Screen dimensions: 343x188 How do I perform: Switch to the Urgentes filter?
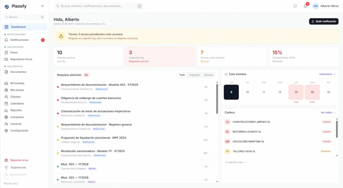pyautogui.click(x=194, y=75)
